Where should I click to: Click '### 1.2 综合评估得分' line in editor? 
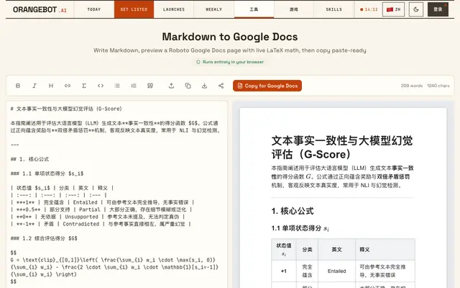click(44, 238)
